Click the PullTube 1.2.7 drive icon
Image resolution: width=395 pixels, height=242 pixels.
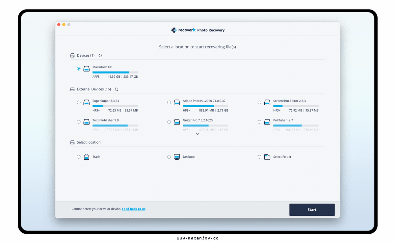(267, 122)
